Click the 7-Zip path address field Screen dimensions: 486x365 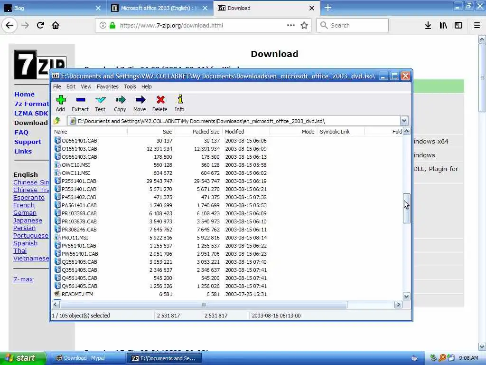tap(234, 121)
